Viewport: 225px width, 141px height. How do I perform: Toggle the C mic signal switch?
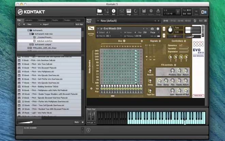(147, 57)
